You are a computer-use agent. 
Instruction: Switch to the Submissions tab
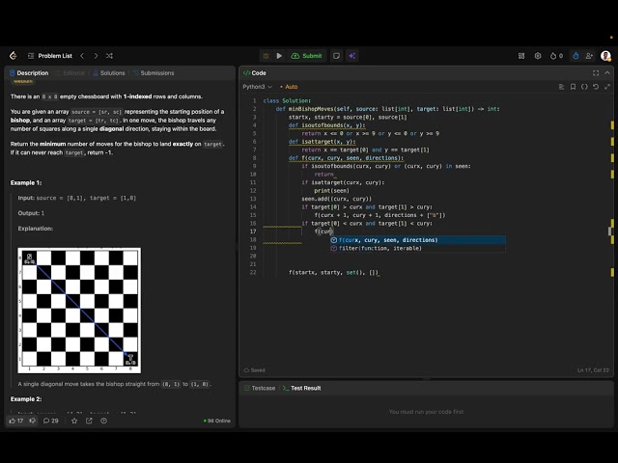click(x=154, y=73)
